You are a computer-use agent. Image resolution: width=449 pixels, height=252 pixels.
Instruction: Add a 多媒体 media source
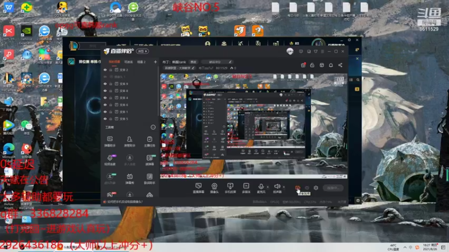246,188
